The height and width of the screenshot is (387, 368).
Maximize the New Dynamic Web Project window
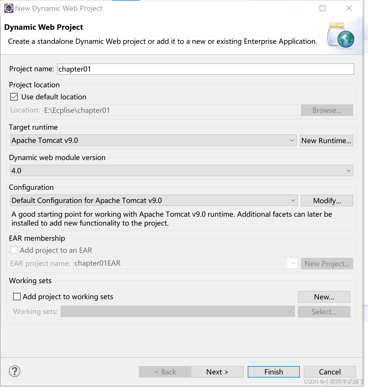coord(322,8)
